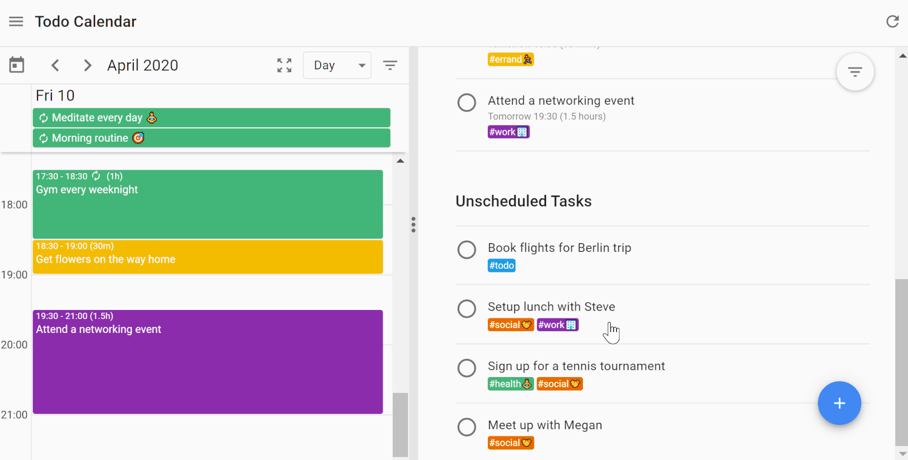Click the task list scrollbar thumb
The width and height of the screenshot is (908, 460).
coord(902,362)
